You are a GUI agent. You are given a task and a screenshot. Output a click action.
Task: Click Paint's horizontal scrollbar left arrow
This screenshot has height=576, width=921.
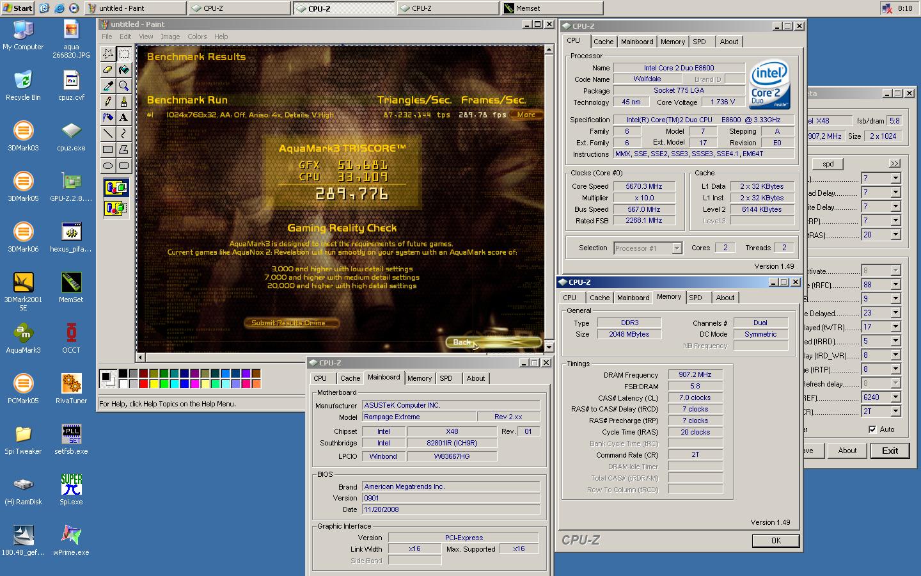[x=141, y=357]
